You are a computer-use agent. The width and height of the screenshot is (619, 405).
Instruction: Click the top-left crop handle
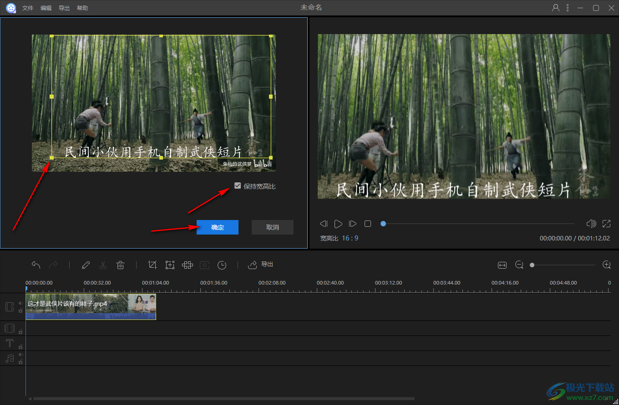click(51, 36)
